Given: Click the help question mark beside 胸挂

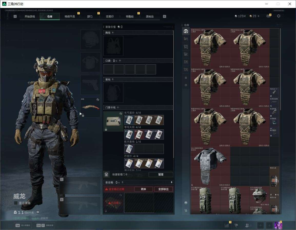Looking at the screenshot, I should 113,33.
